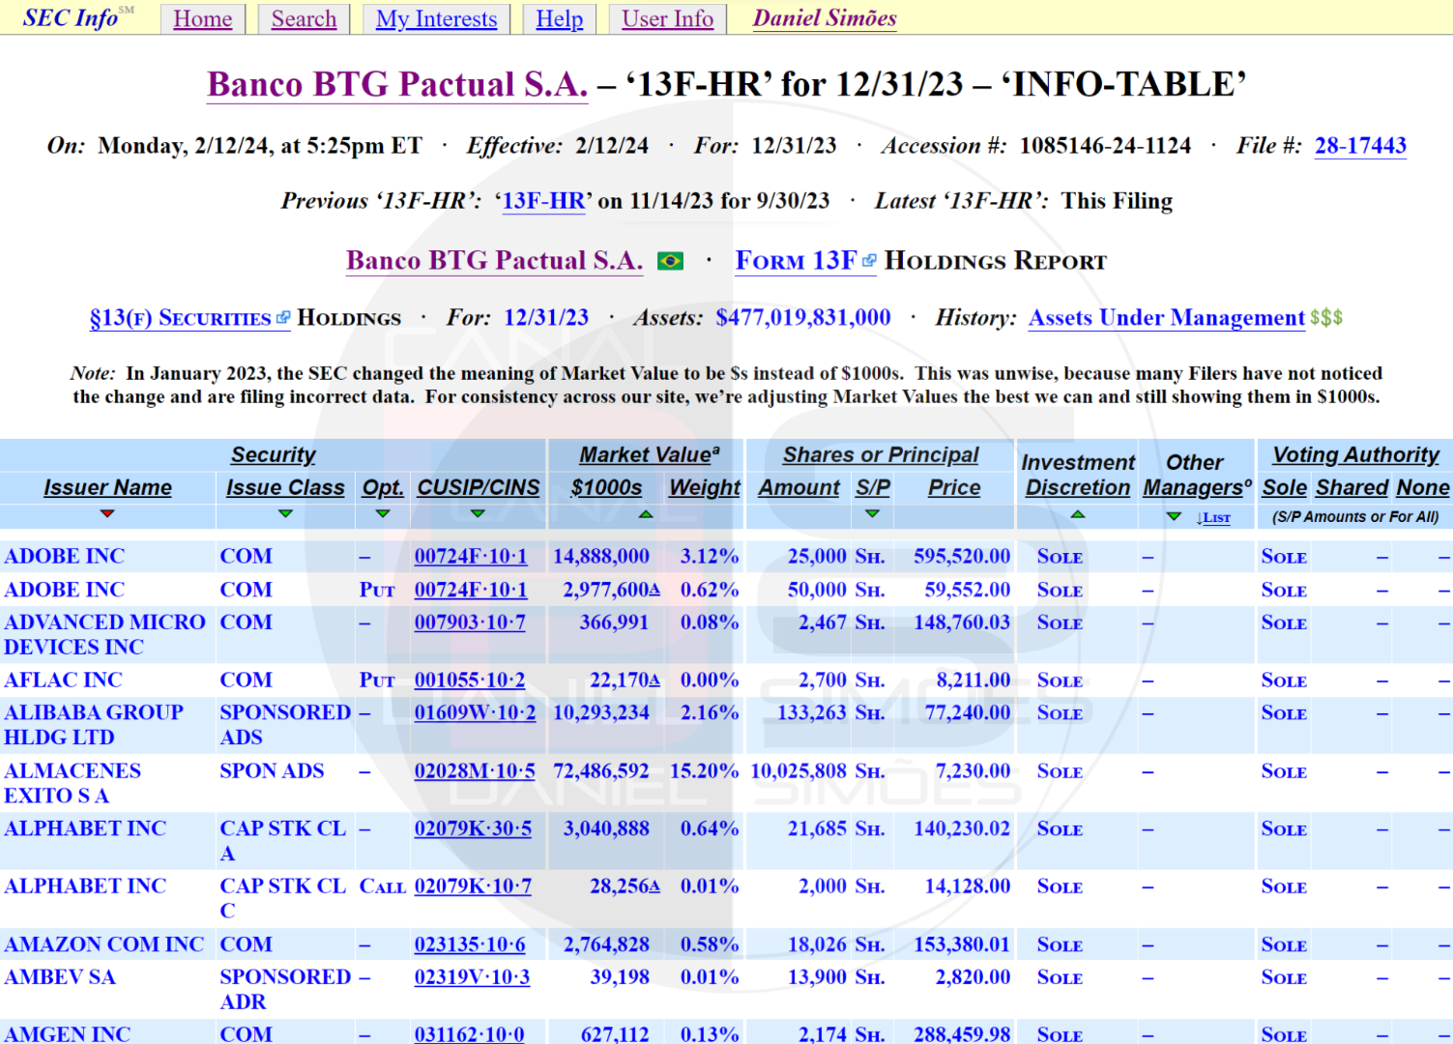Open AMAZON COM INC issuer link
Image resolution: width=1453 pixels, height=1044 pixels.
(104, 944)
